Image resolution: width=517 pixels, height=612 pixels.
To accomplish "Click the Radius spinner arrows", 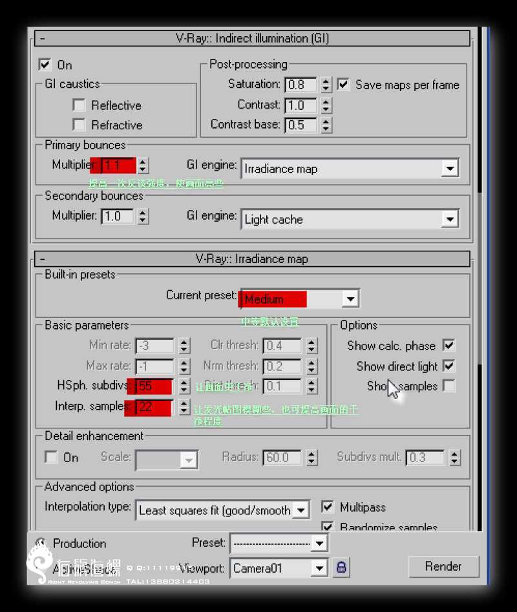I will [311, 457].
